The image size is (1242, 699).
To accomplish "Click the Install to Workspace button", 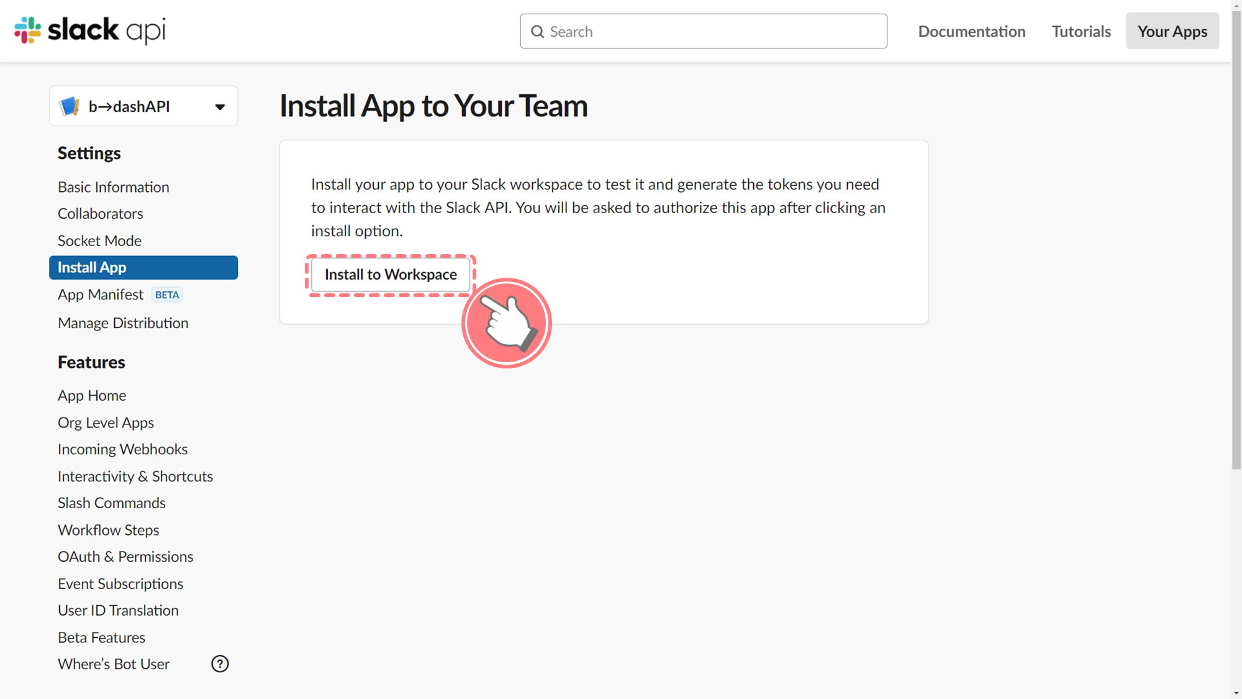I will tap(391, 275).
